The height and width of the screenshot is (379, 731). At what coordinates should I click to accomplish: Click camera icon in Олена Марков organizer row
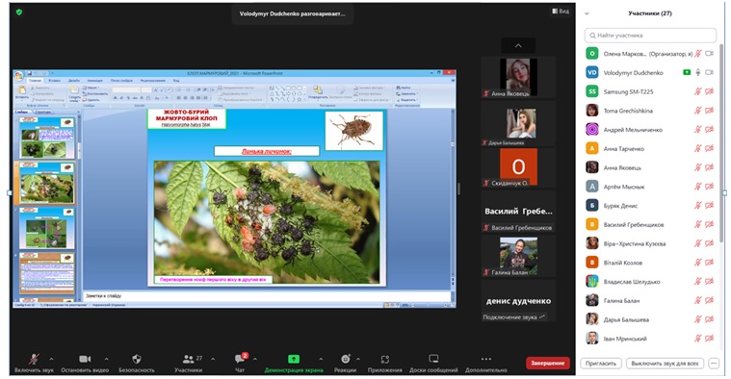click(x=710, y=54)
